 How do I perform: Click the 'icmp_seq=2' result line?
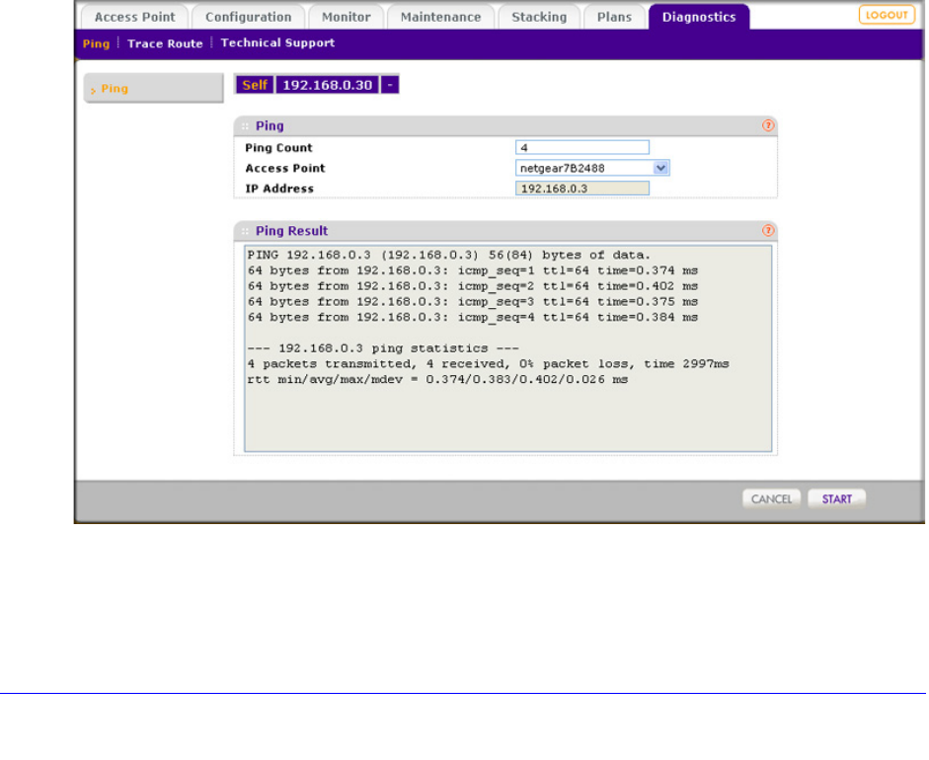[x=473, y=286]
